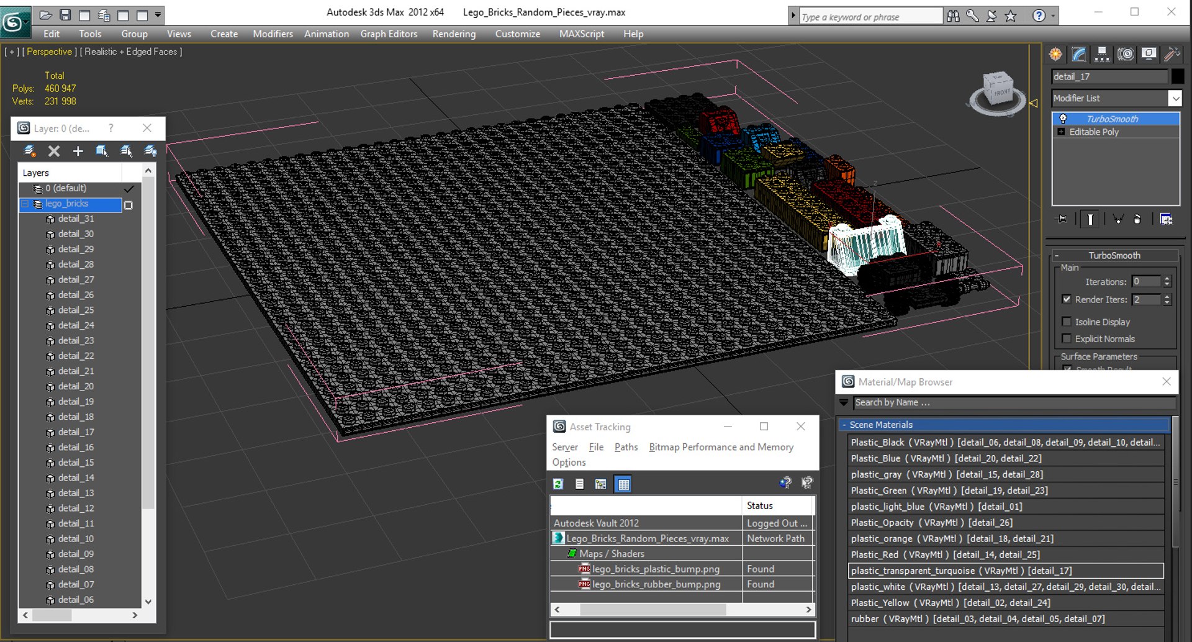This screenshot has width=1192, height=642.
Task: Click the Layers column header
Action: (70, 173)
